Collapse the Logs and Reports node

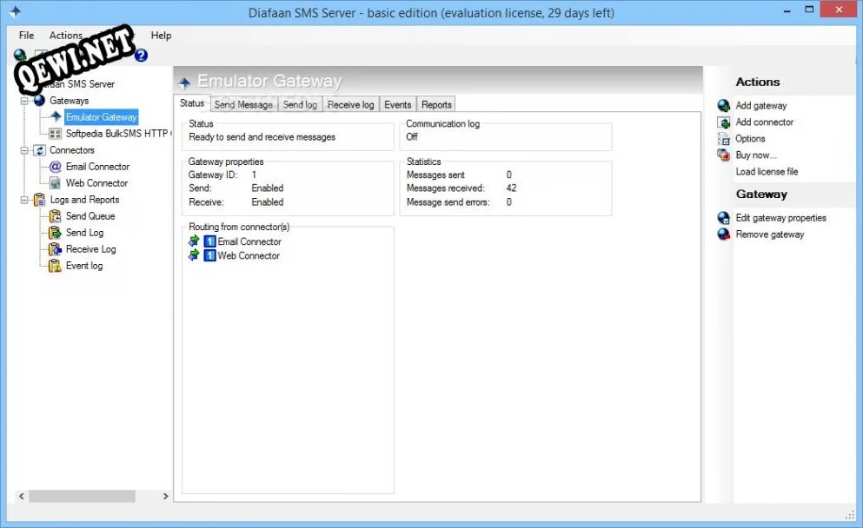pos(24,200)
